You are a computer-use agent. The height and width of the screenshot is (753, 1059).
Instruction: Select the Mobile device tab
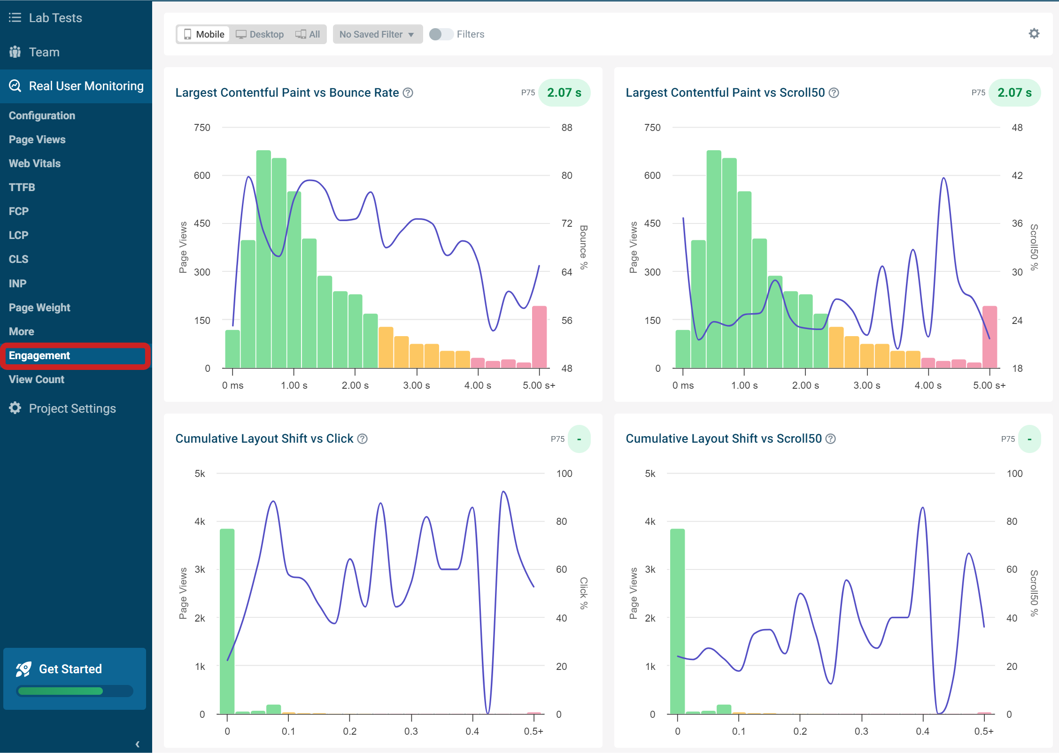(x=203, y=34)
